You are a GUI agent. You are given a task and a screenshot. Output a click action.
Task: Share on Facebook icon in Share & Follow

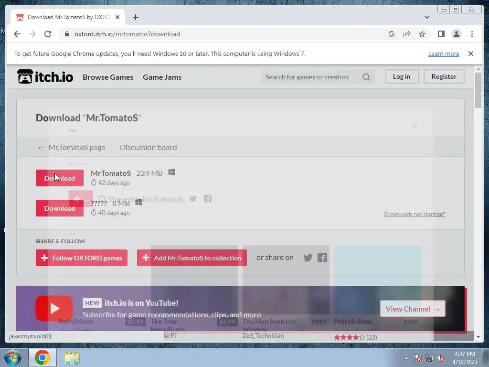[x=322, y=258]
